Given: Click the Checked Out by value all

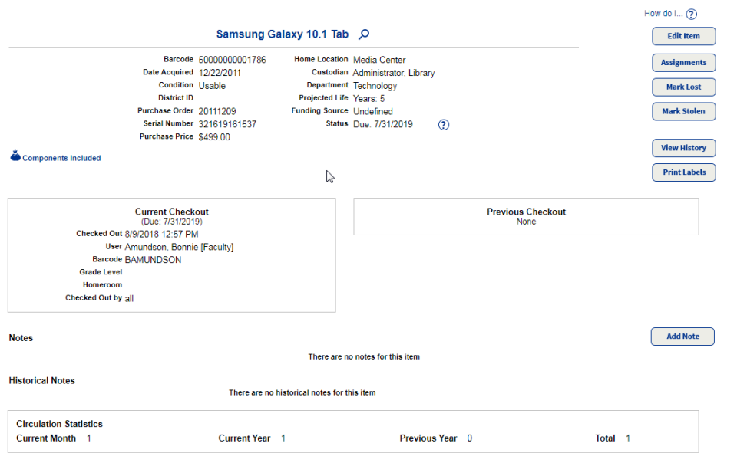Looking at the screenshot, I should [x=129, y=298].
